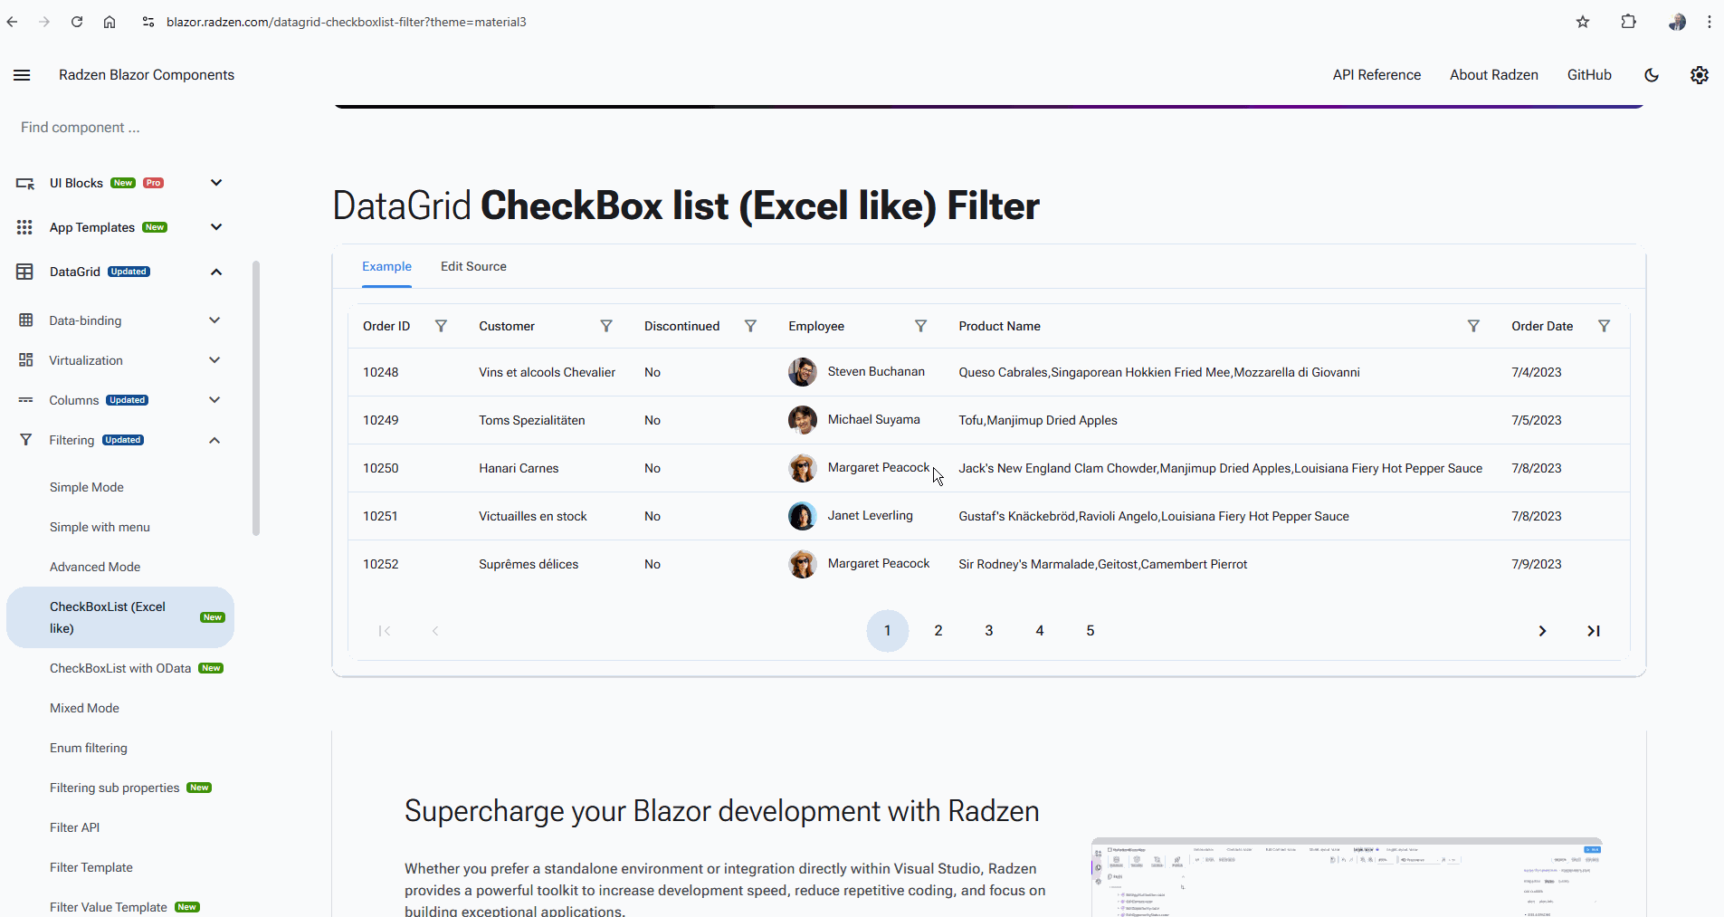Click Virtualization sidebar icon

pyautogui.click(x=26, y=360)
